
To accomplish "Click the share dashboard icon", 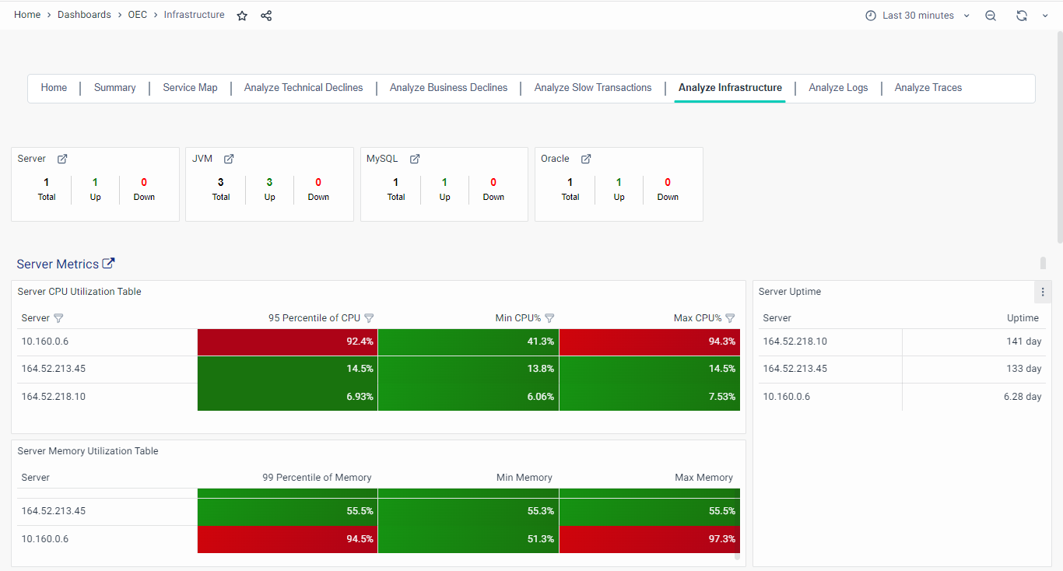I will [x=266, y=16].
